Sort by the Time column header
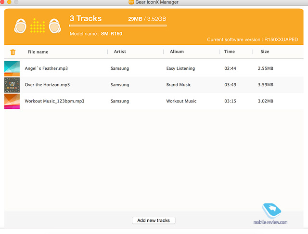 click(230, 52)
